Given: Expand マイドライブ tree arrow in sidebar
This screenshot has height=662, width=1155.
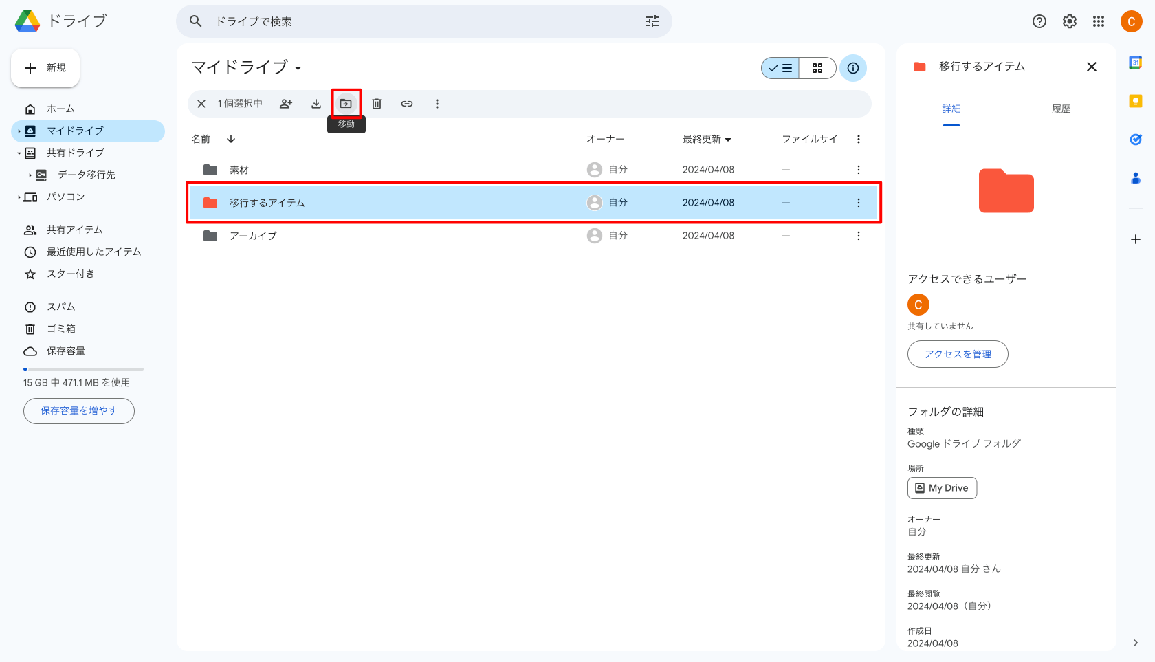Looking at the screenshot, I should pyautogui.click(x=19, y=131).
